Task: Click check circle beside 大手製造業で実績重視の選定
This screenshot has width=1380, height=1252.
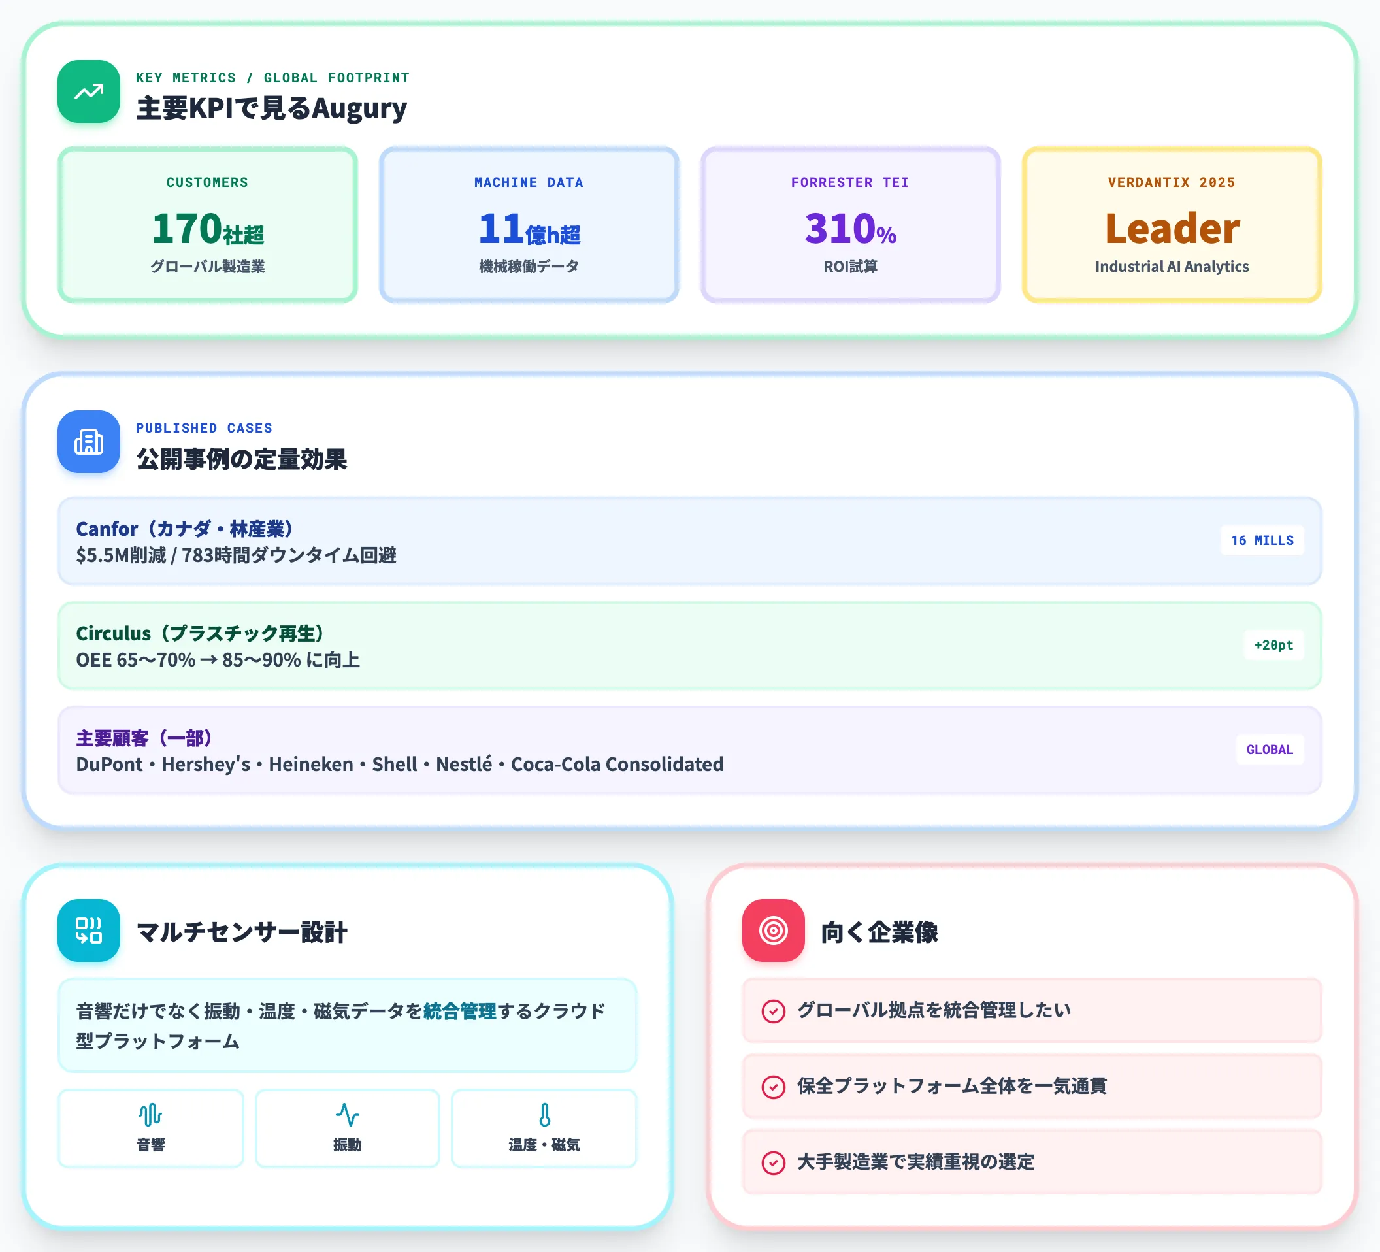Action: (x=774, y=1162)
